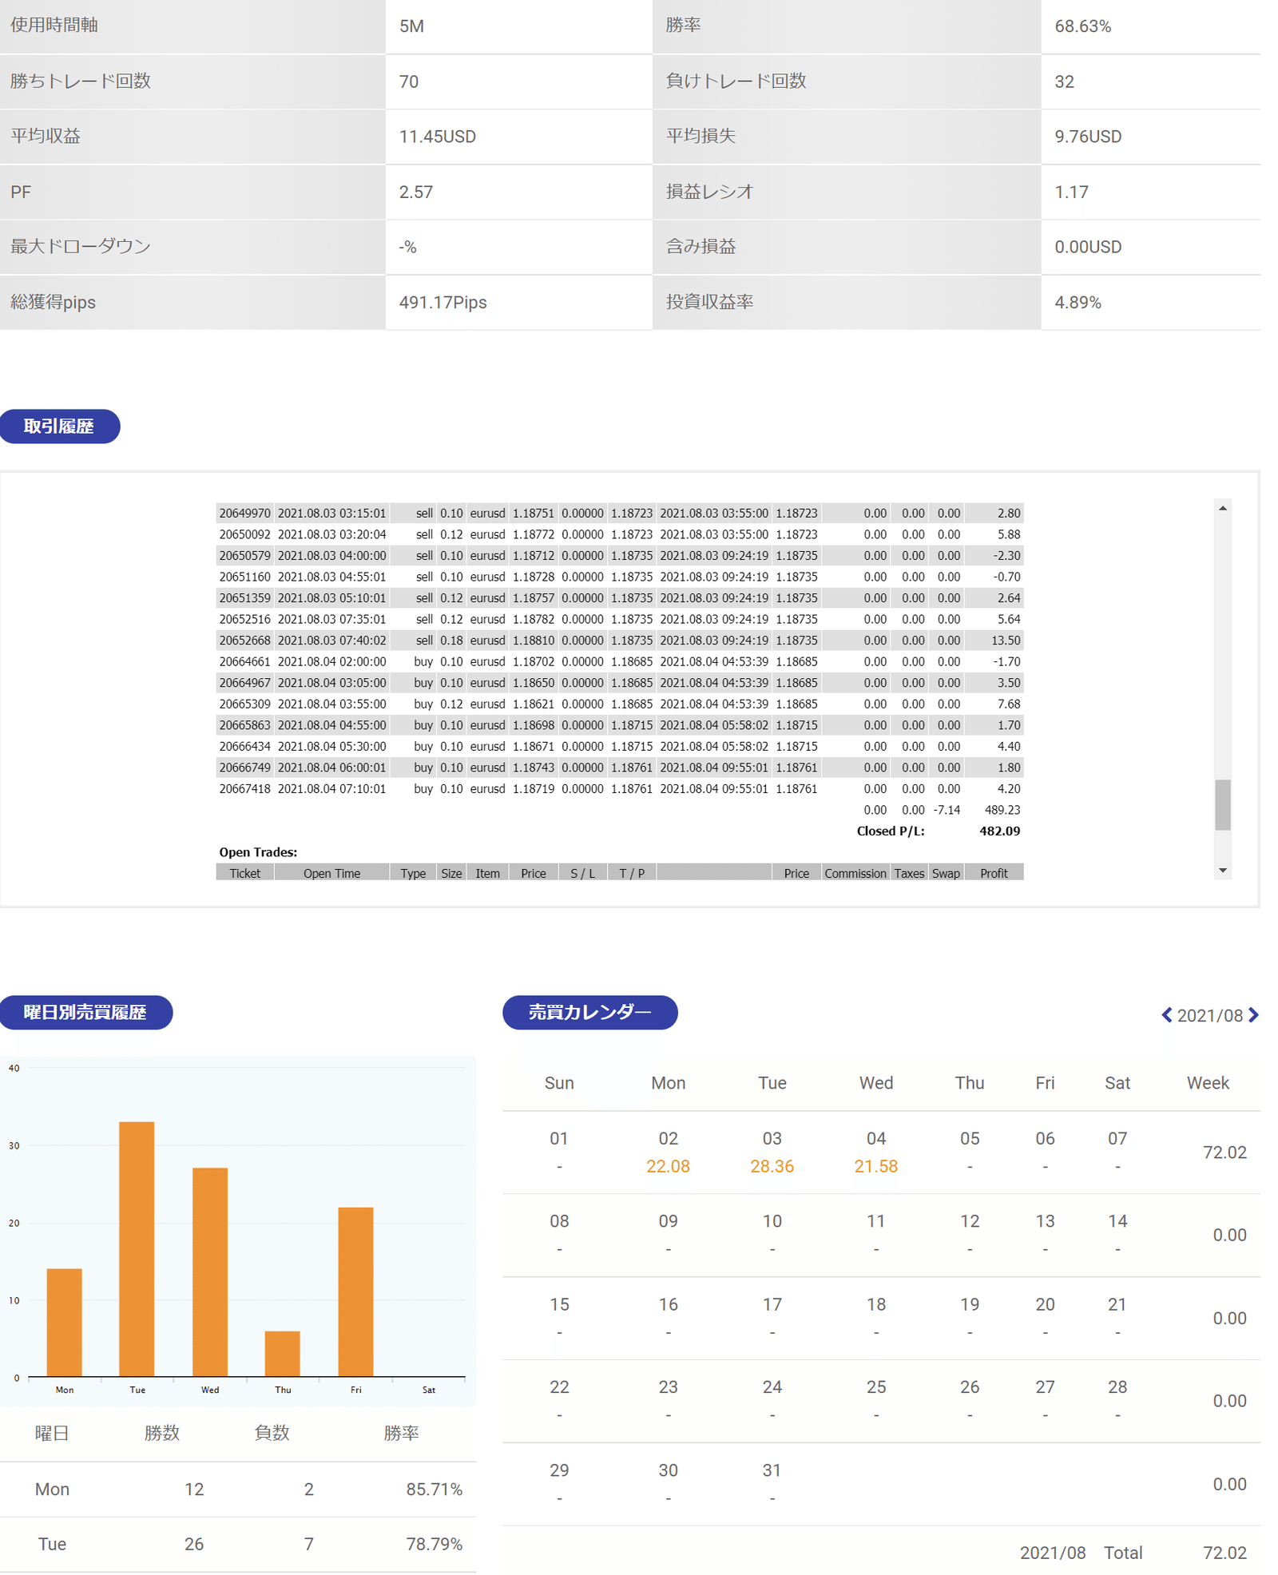Select the subtotal profit 489.23

coord(1002,810)
